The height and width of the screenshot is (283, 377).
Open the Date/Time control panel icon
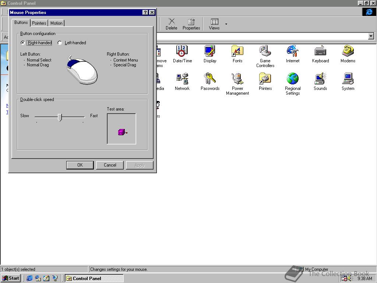click(x=182, y=51)
